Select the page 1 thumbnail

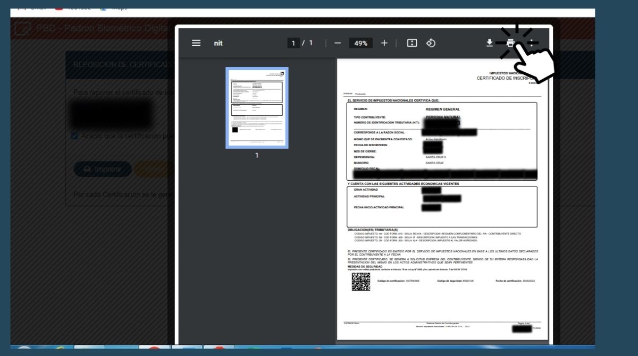[257, 108]
